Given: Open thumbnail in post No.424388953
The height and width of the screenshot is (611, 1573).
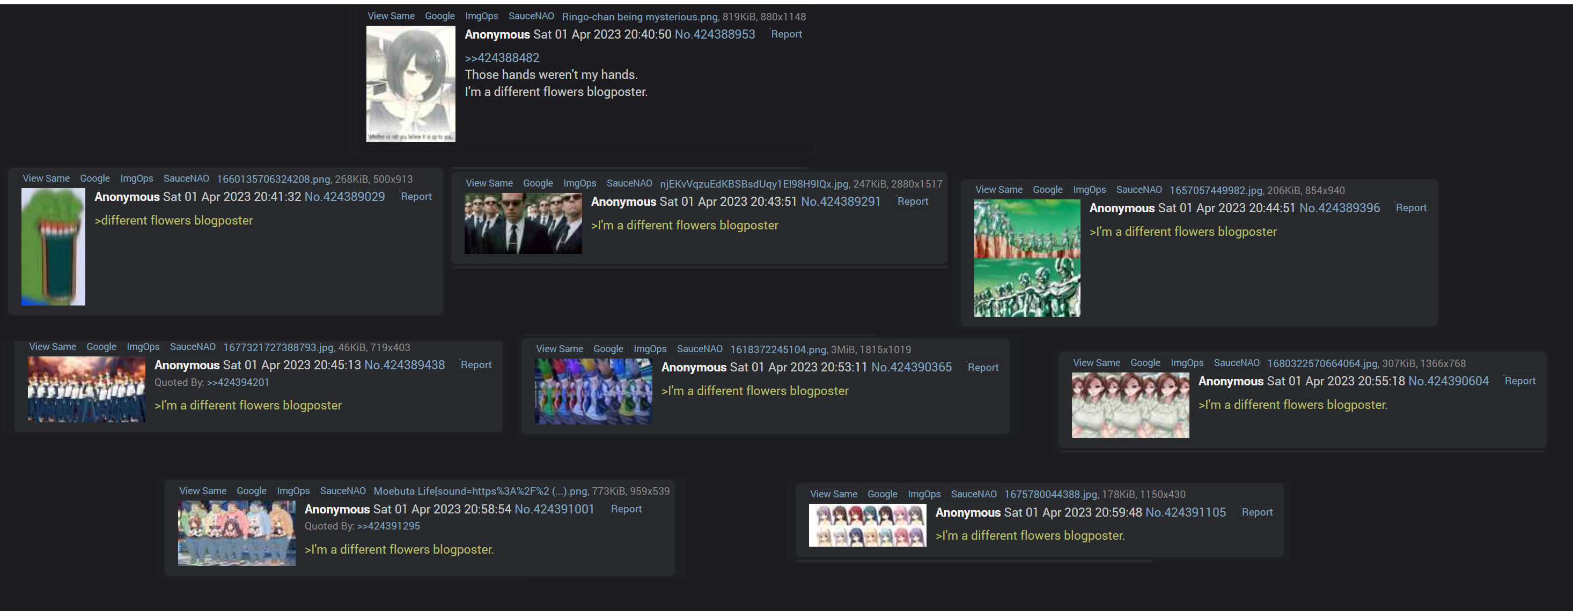Looking at the screenshot, I should (410, 84).
